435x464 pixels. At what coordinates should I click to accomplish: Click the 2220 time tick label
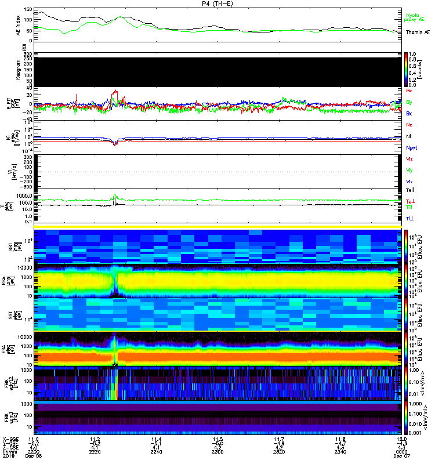coord(95,452)
